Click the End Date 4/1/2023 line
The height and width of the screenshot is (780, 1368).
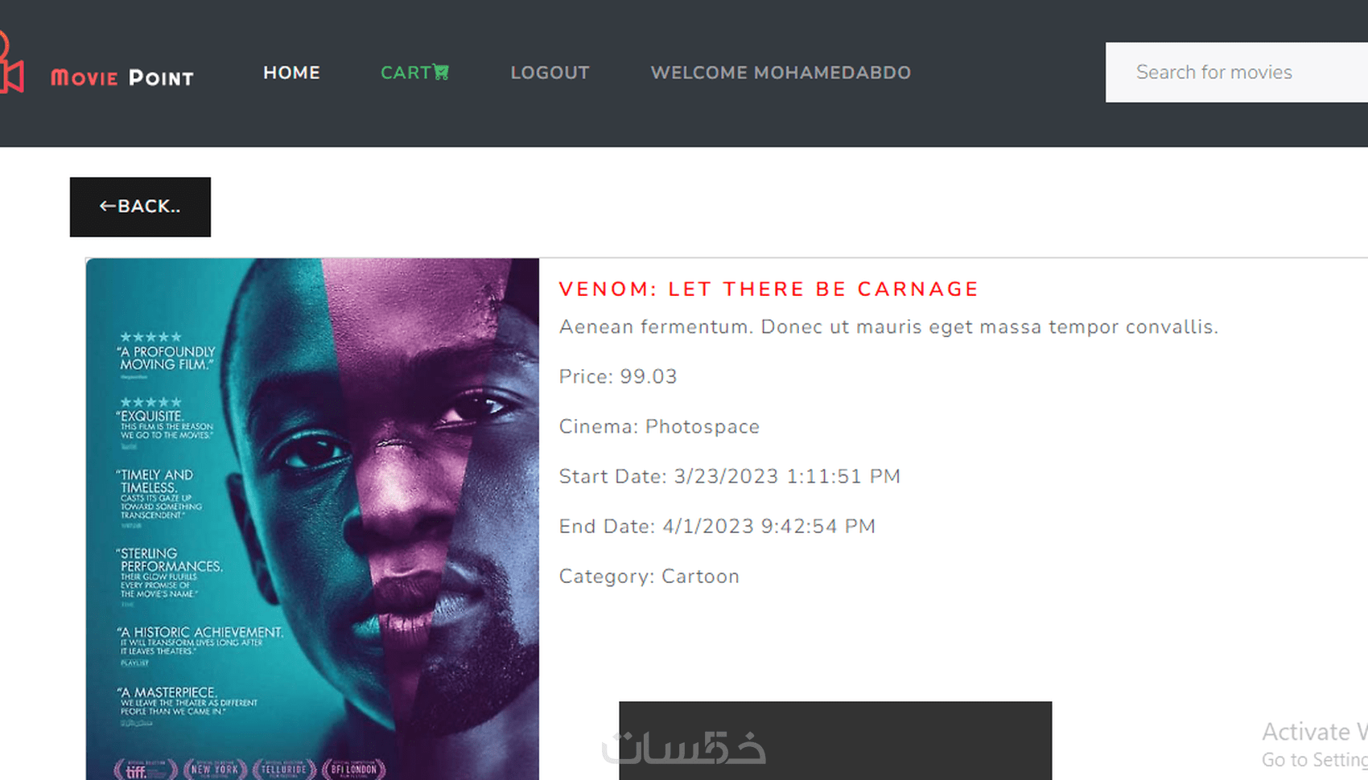click(717, 527)
